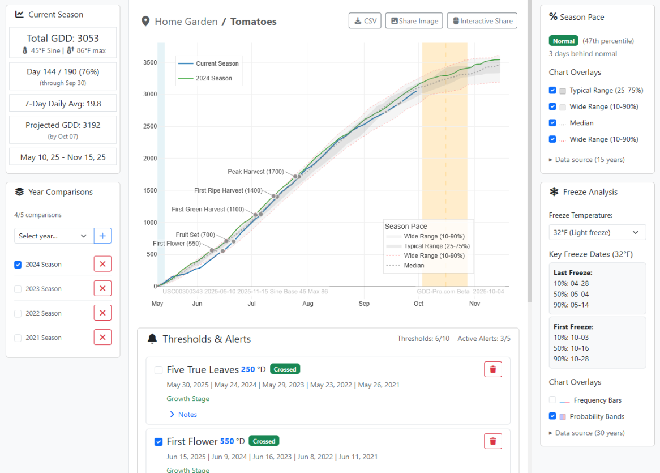The width and height of the screenshot is (660, 473).
Task: Open the Select year dropdown
Action: pos(53,236)
